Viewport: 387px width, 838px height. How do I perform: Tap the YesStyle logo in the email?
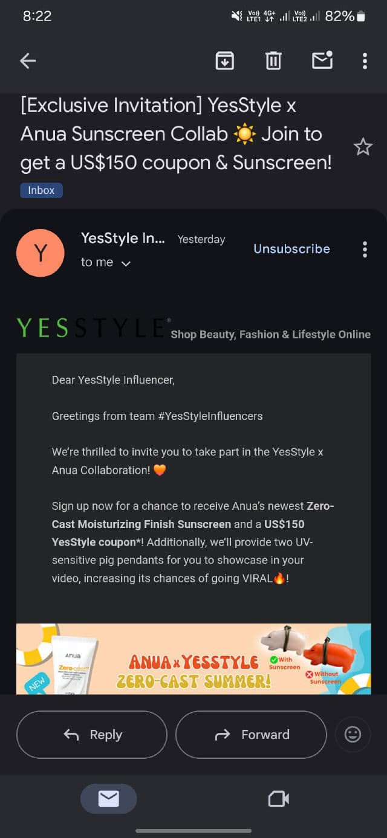(92, 328)
